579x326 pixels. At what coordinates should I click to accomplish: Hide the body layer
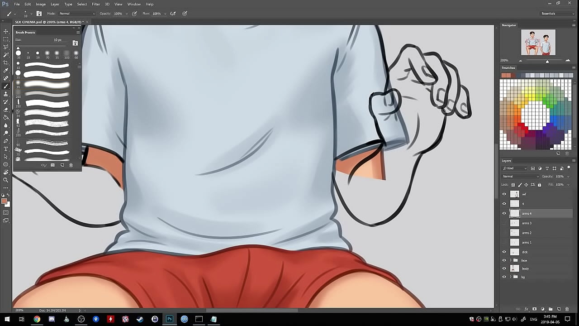point(504,268)
